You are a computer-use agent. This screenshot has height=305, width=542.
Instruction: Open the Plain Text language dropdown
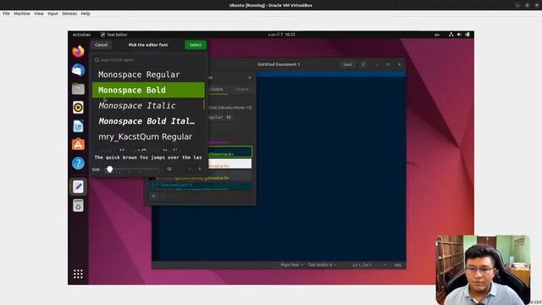291,265
